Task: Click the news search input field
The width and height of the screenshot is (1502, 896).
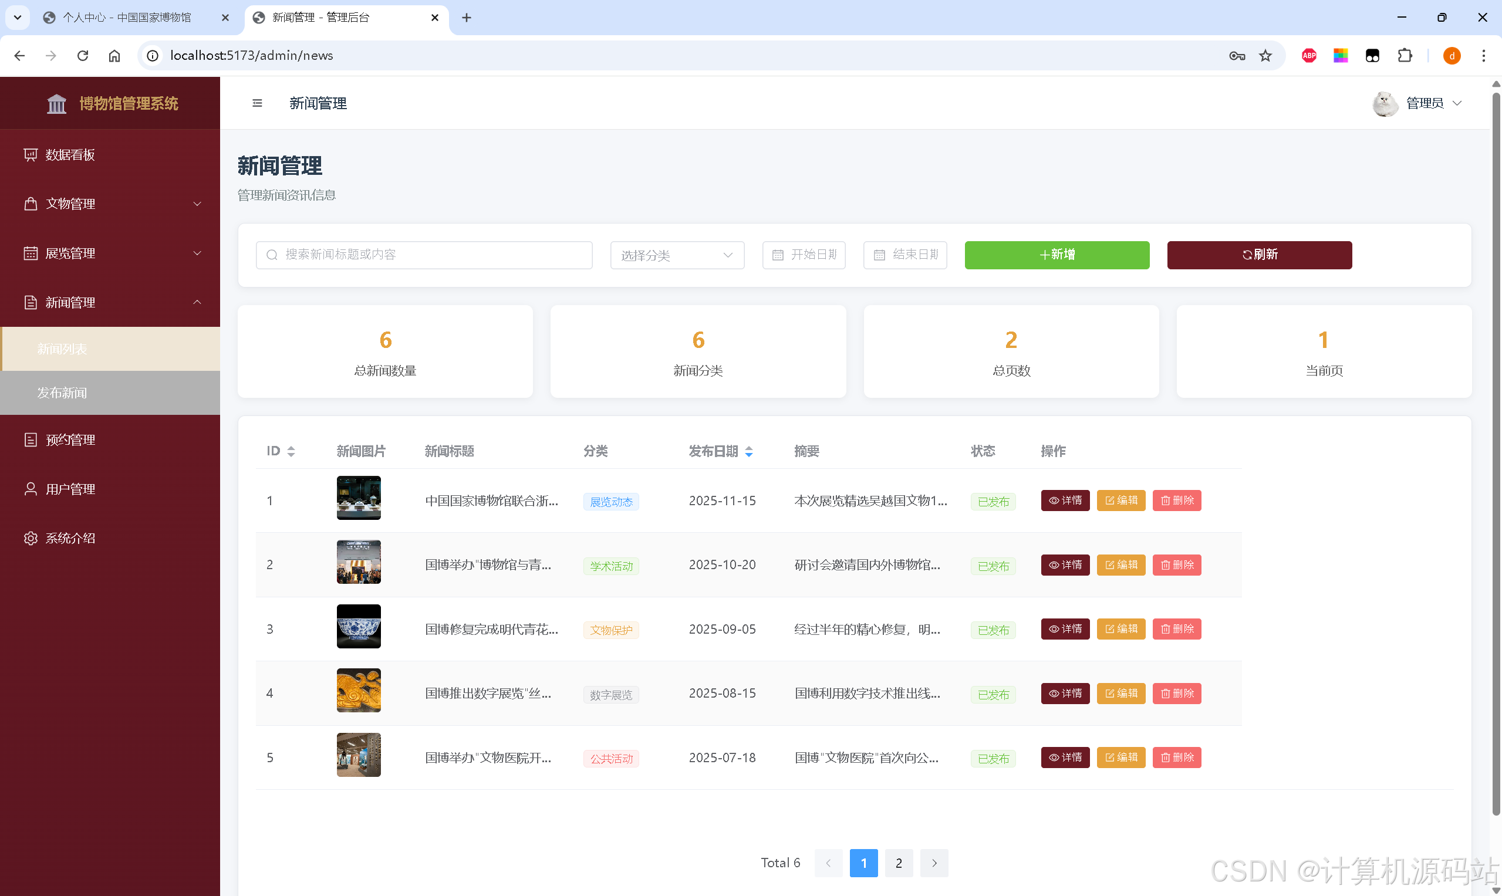Action: 424,255
